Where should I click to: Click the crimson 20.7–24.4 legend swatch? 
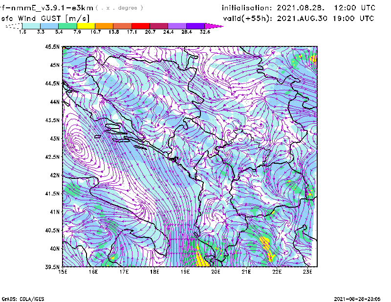[159, 26]
